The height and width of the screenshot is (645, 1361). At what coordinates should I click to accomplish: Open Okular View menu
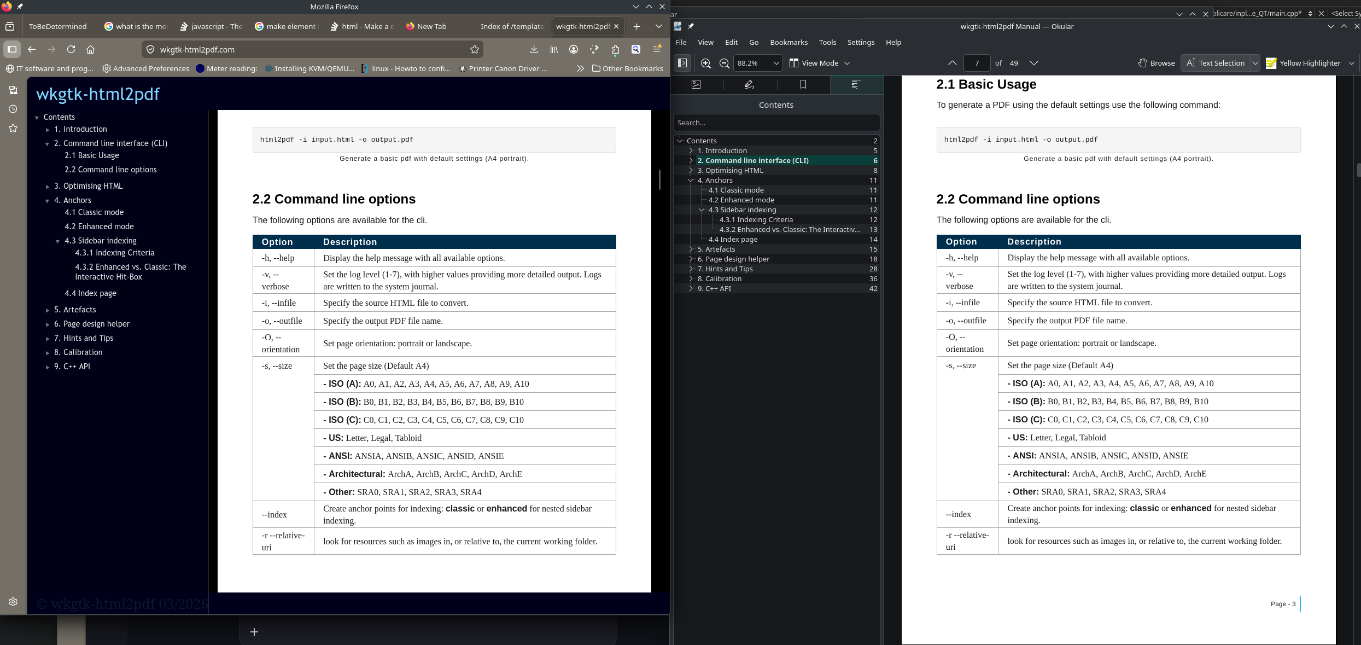tap(705, 42)
